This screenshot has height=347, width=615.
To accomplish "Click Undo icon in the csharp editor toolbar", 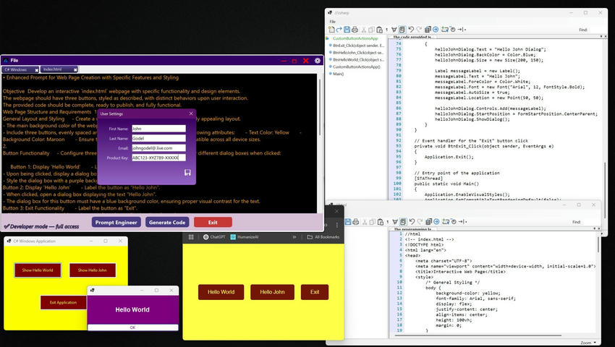I will (x=410, y=30).
